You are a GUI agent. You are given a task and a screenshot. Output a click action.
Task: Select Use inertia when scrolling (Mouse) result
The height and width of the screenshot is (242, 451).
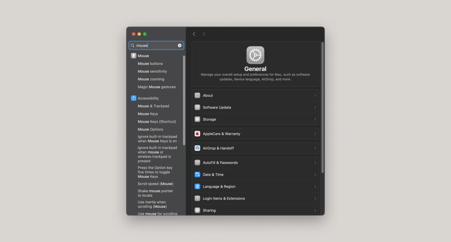(152, 204)
